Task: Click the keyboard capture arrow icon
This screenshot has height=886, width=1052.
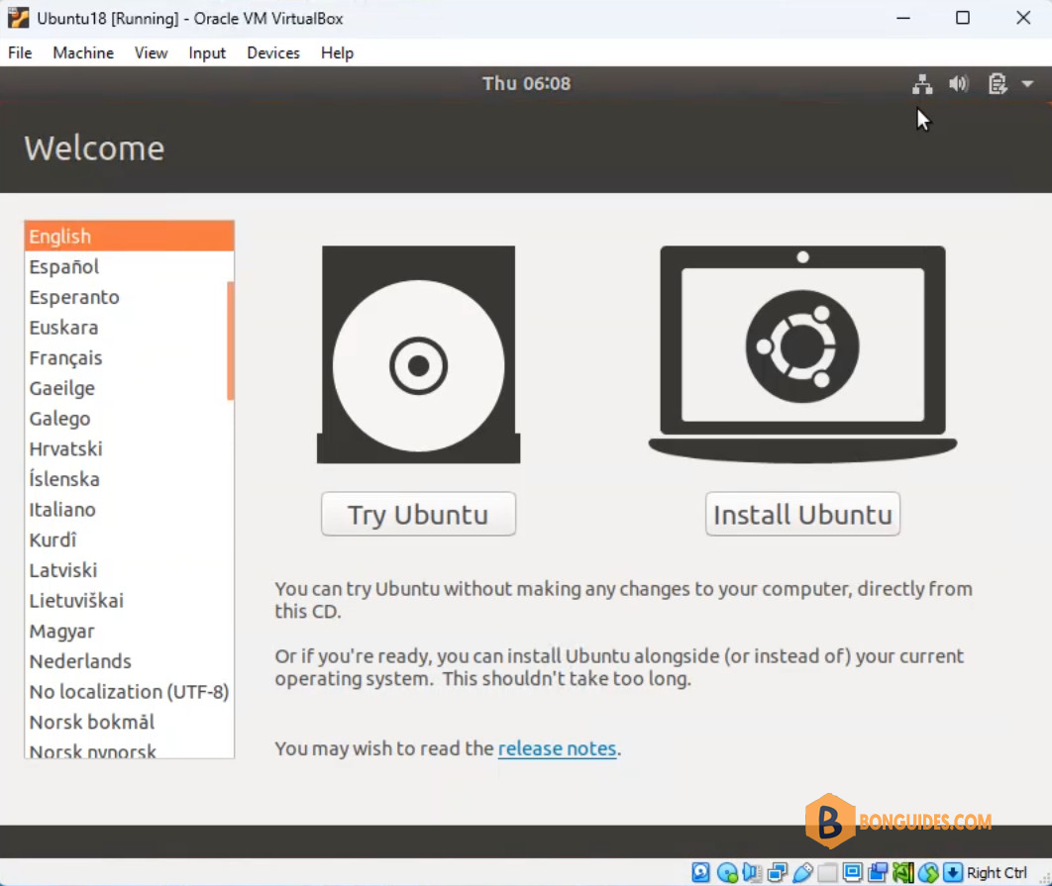Action: pos(953,872)
